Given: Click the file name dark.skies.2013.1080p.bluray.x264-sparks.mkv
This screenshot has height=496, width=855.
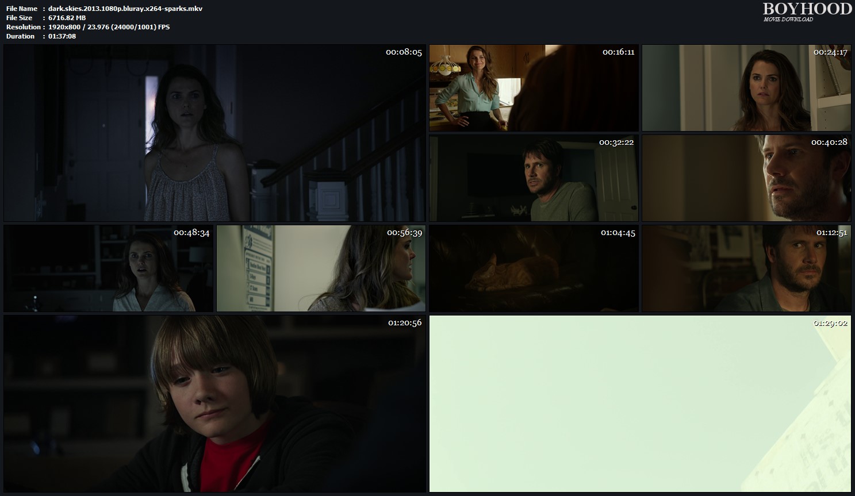Looking at the screenshot, I should point(125,9).
